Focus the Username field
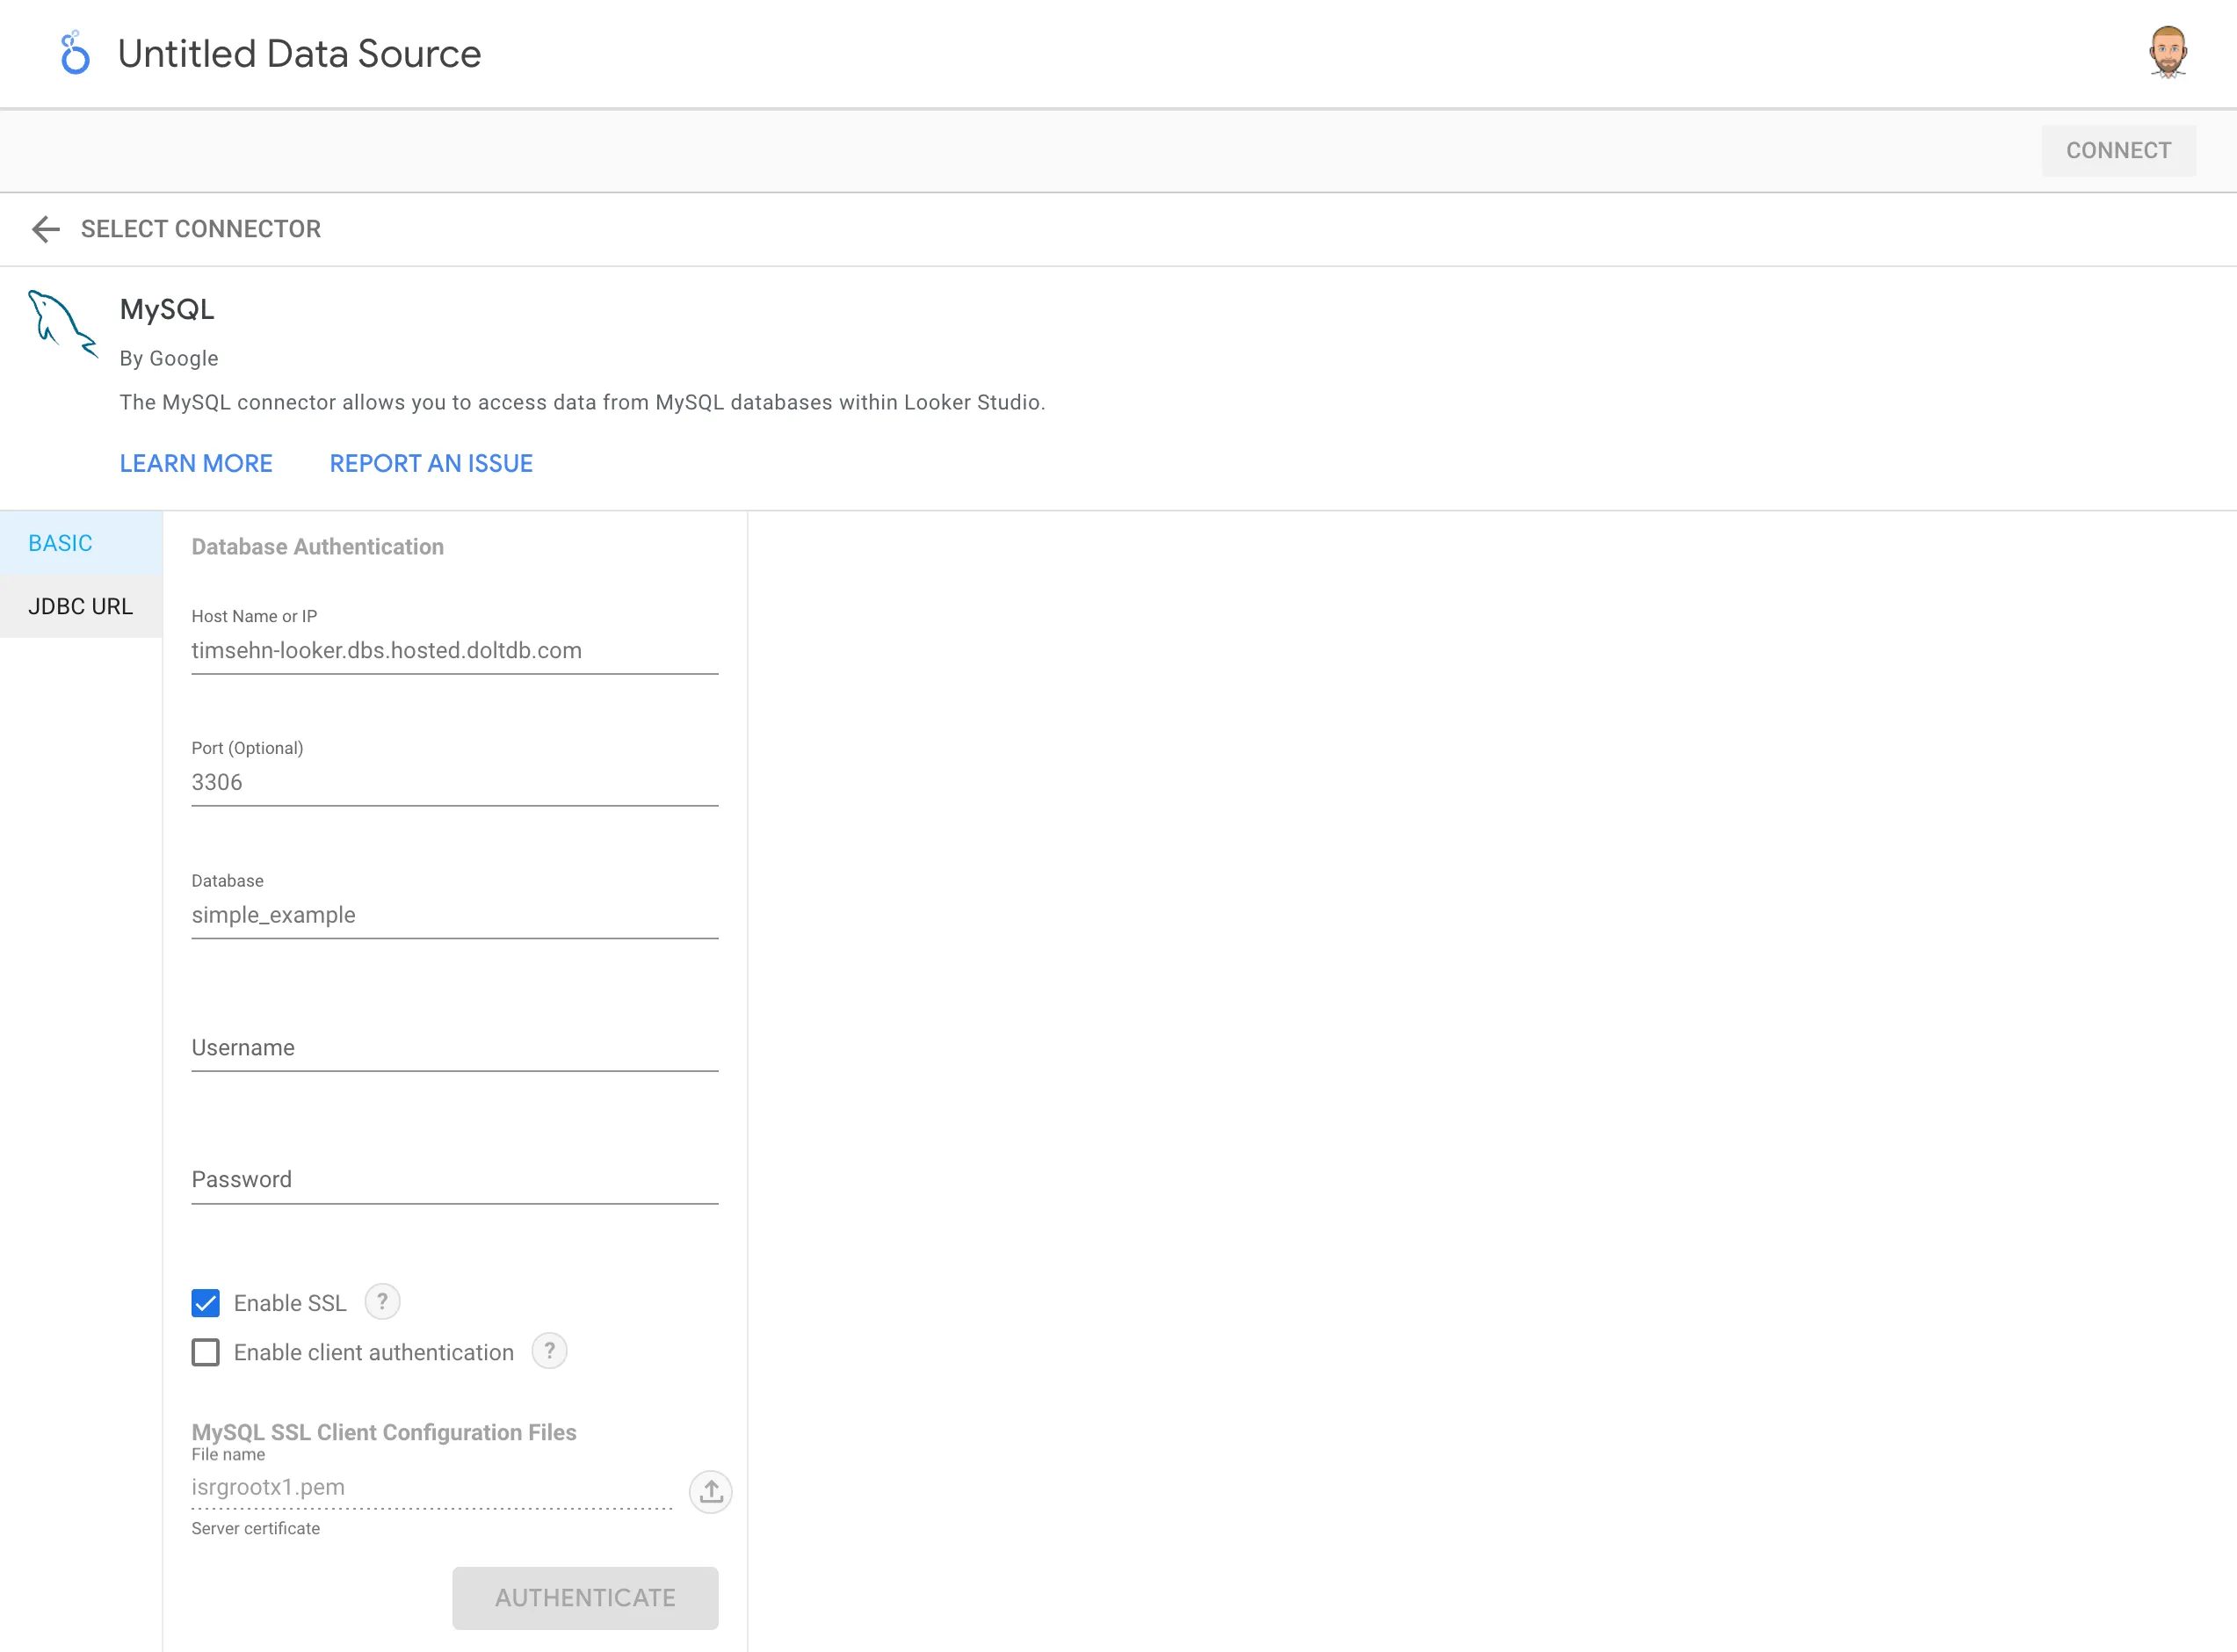The image size is (2237, 1652). (454, 1047)
